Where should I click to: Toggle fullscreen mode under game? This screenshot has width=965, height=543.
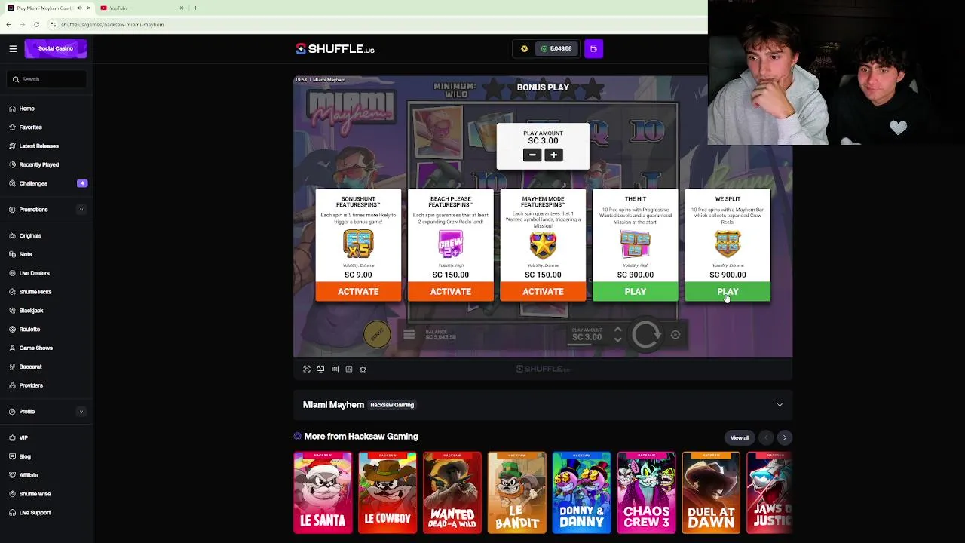[x=307, y=369]
